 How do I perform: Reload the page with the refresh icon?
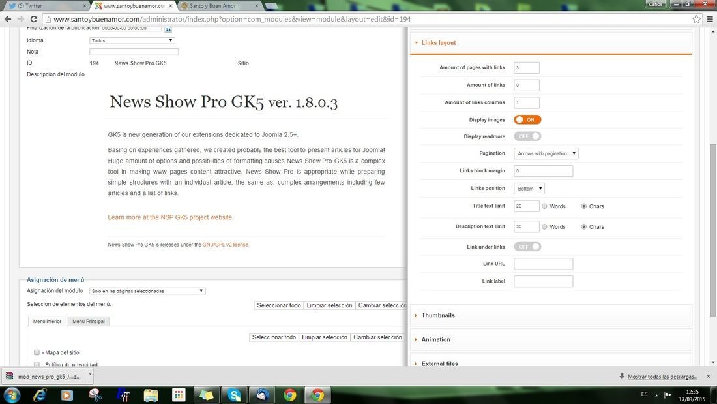pyautogui.click(x=34, y=19)
